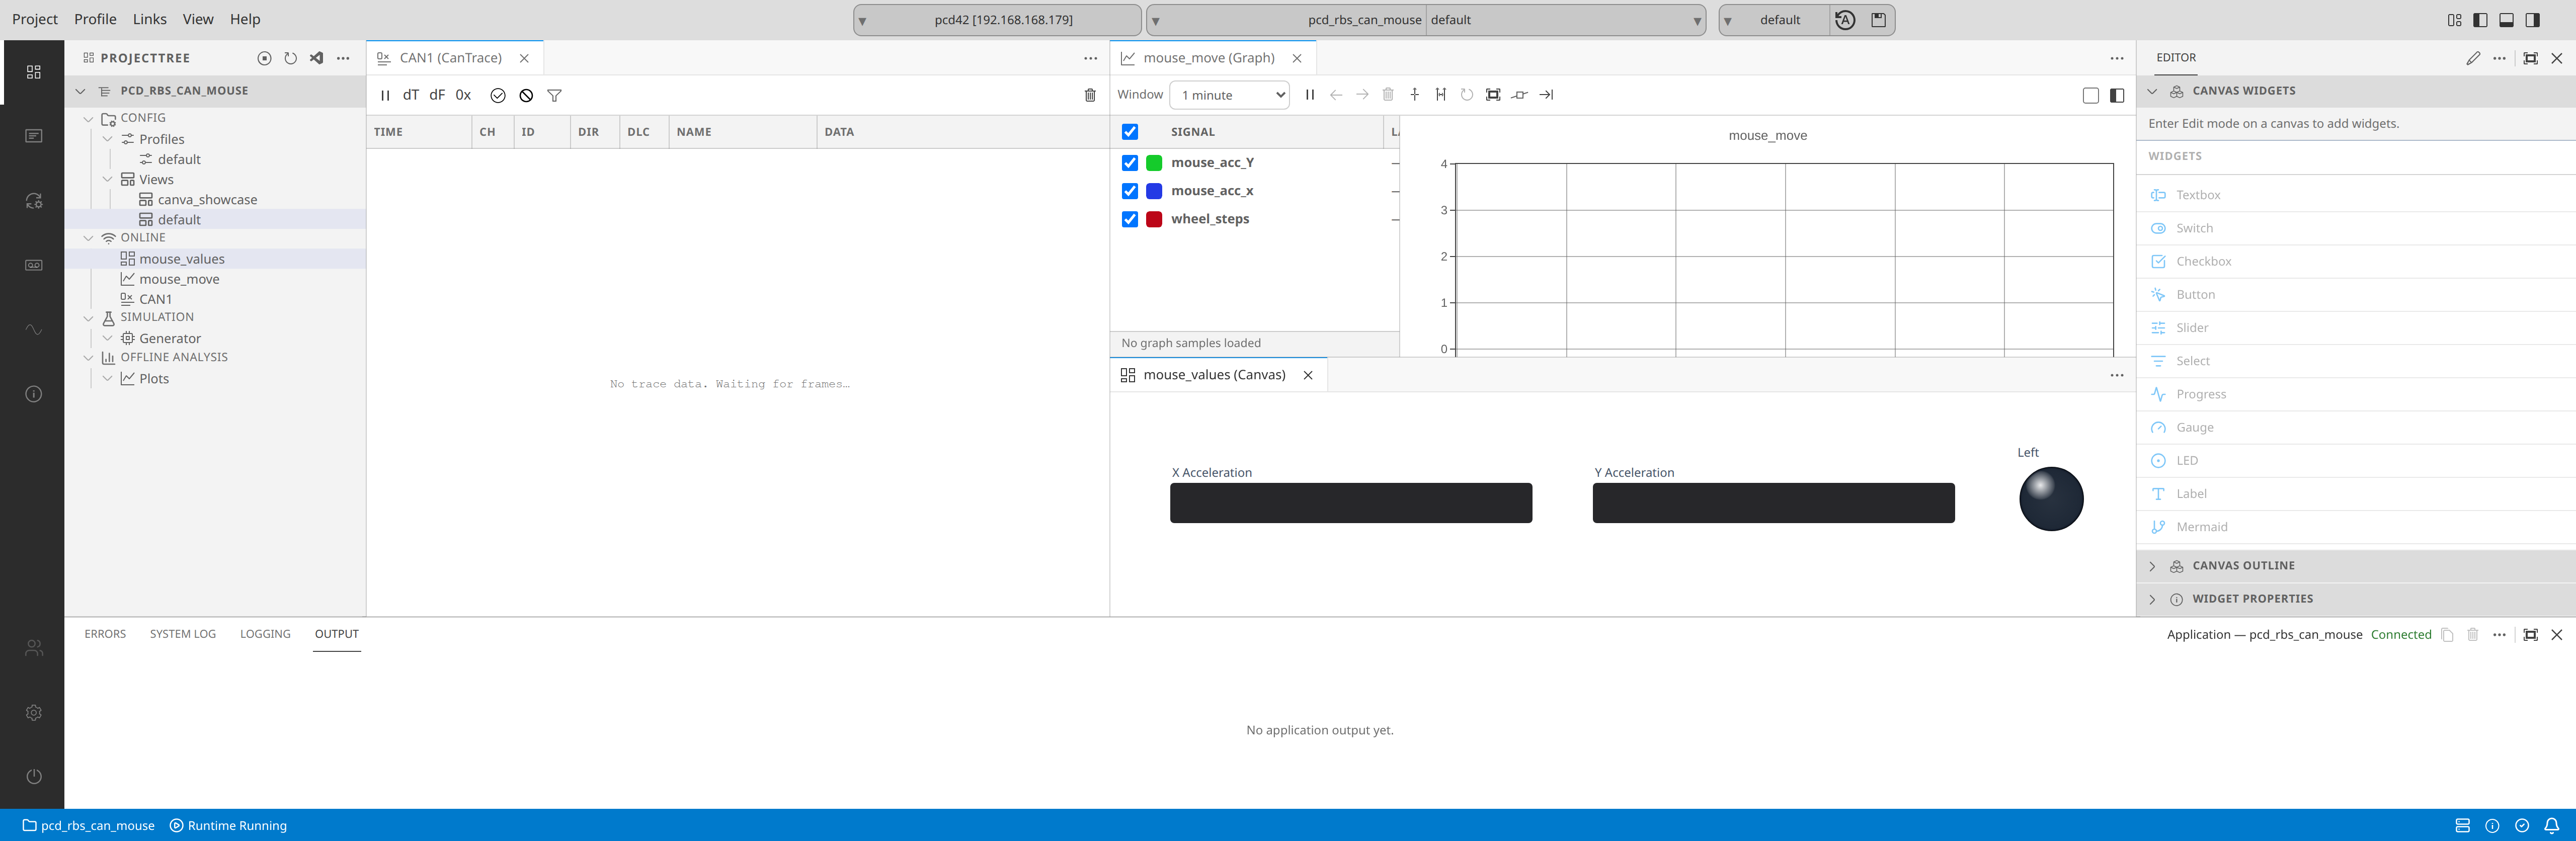
Task: Enter edit mode with pencil icon
Action: pyautogui.click(x=2473, y=58)
